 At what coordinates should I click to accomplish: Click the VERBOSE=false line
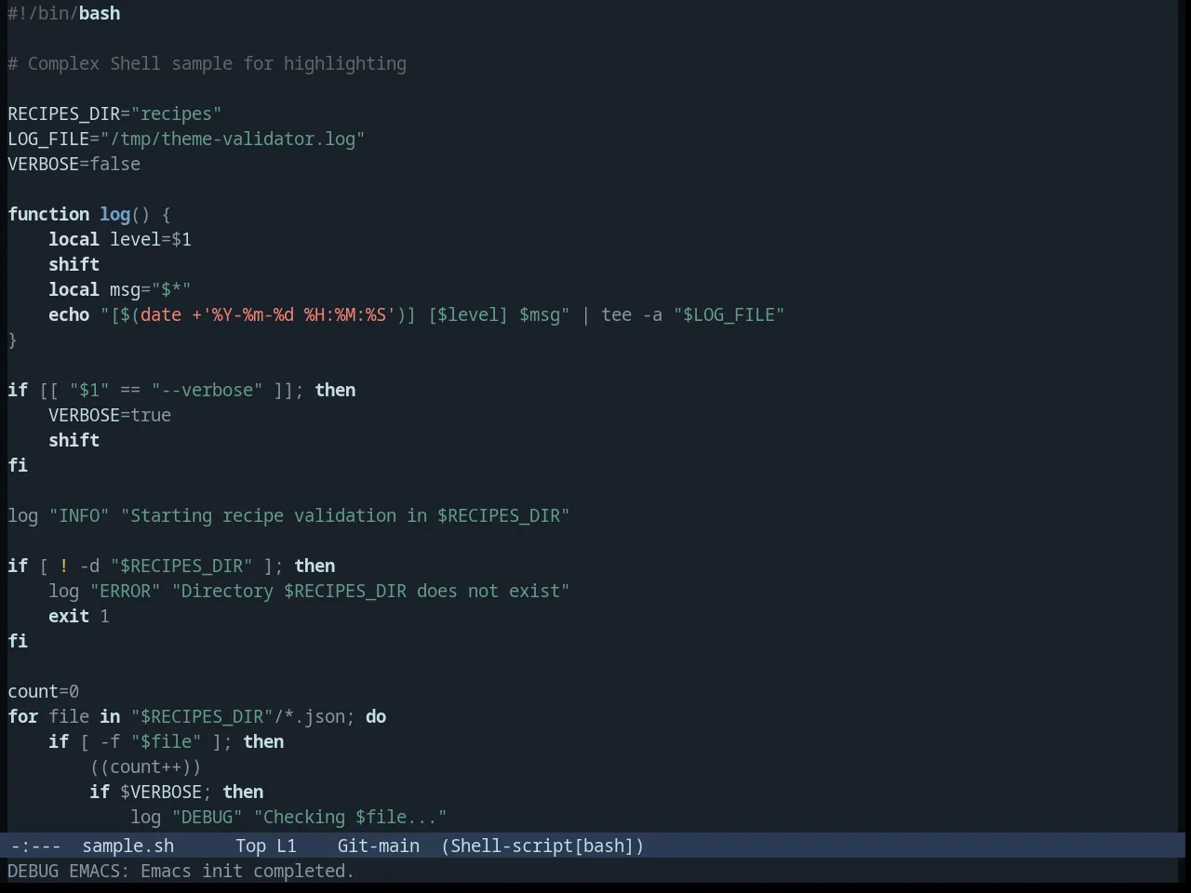pos(74,164)
